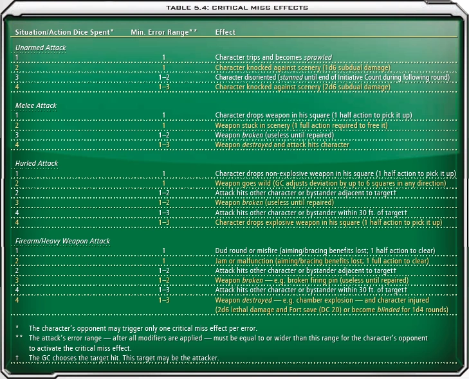Click 'Character disoriented (stunned...)' effect text
The image size is (469, 379).
[333, 77]
